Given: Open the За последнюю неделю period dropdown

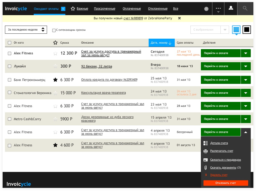Looking at the screenshot, I should tap(26, 30).
